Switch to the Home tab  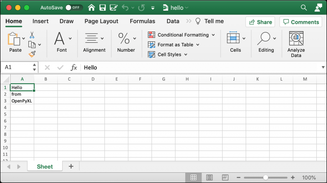pos(14,21)
